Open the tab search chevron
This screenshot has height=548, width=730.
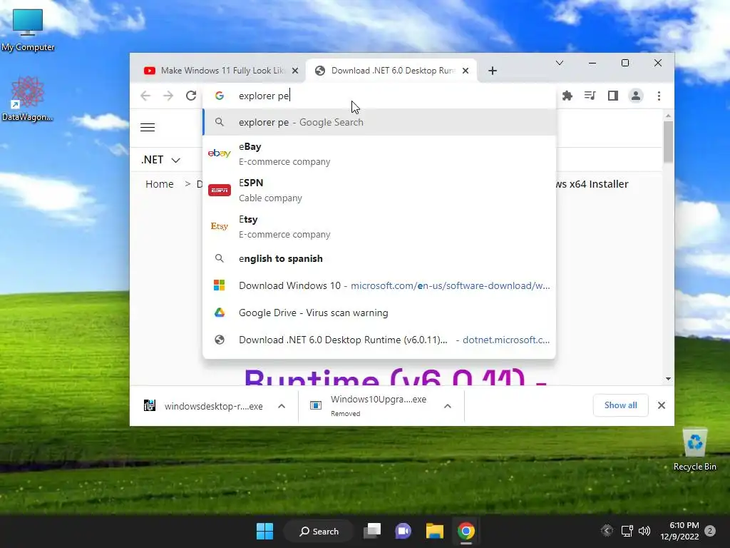tap(560, 63)
